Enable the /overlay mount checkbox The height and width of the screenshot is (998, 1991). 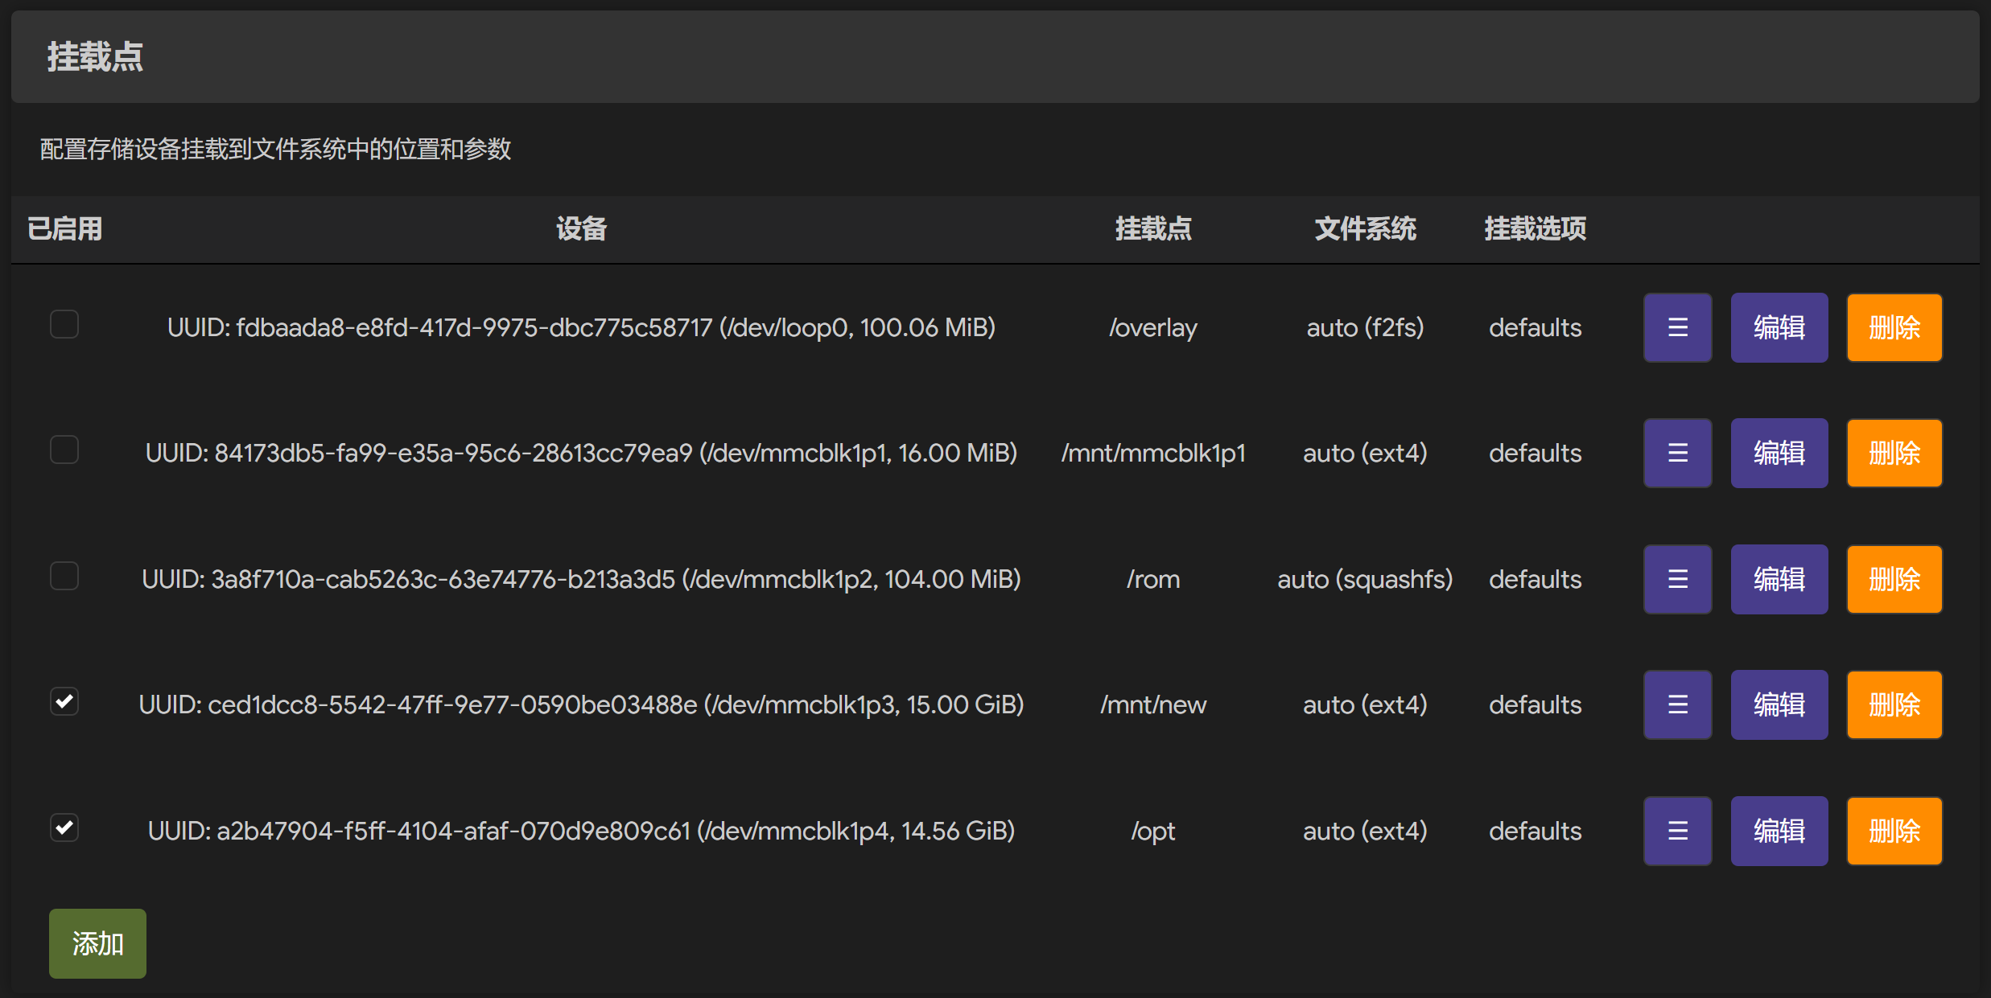pos(64,324)
